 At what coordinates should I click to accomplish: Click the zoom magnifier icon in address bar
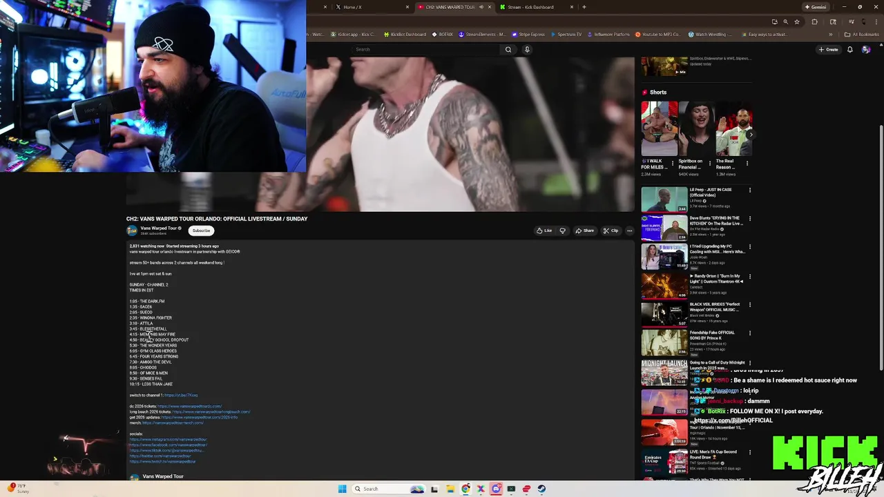click(785, 21)
